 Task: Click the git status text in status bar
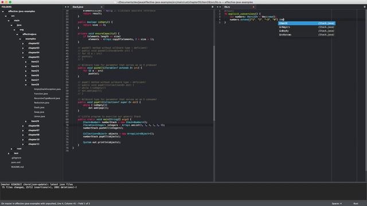click(x=45, y=204)
